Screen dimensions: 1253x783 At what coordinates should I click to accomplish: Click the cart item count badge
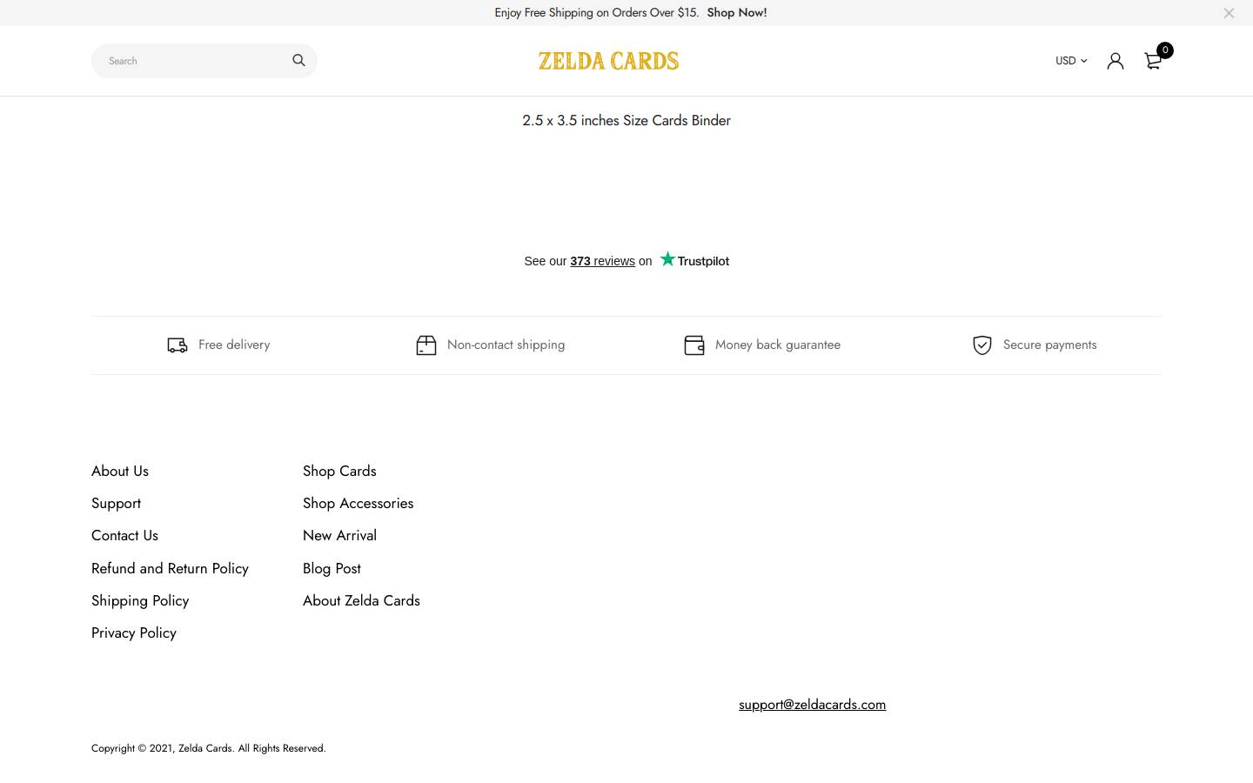click(x=1165, y=50)
